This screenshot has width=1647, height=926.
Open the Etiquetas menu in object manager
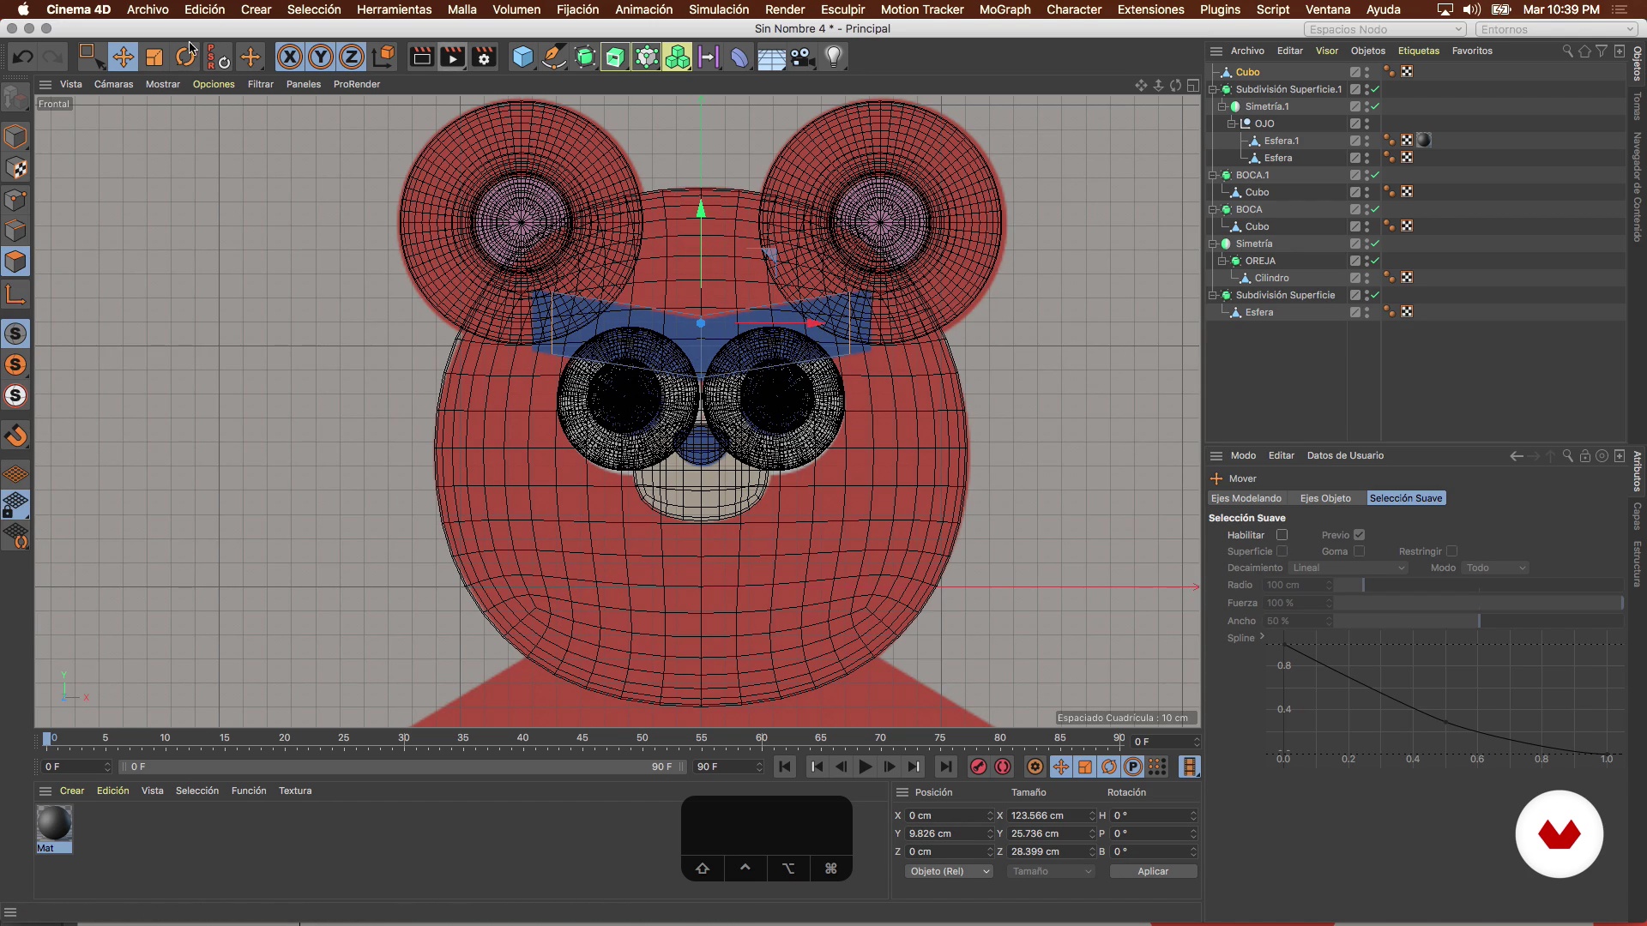click(1418, 51)
